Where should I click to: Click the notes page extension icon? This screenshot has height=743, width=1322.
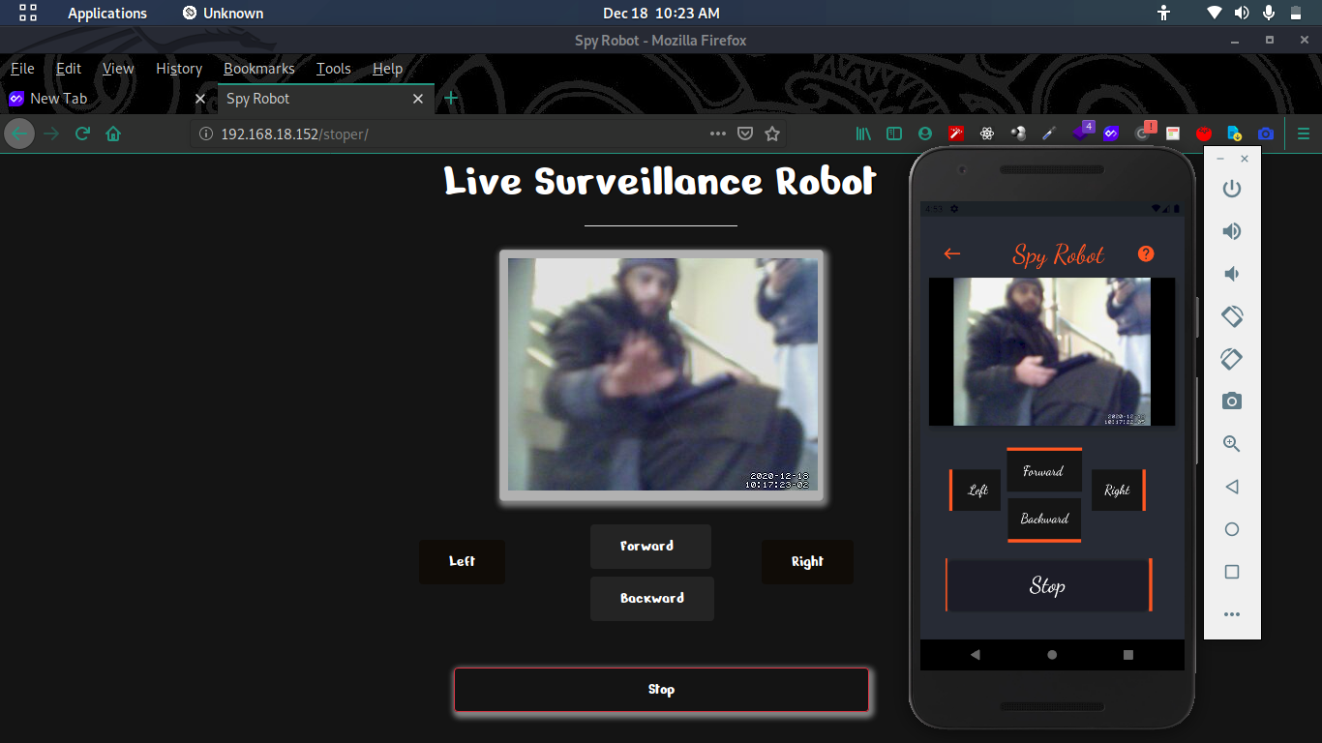[1172, 134]
